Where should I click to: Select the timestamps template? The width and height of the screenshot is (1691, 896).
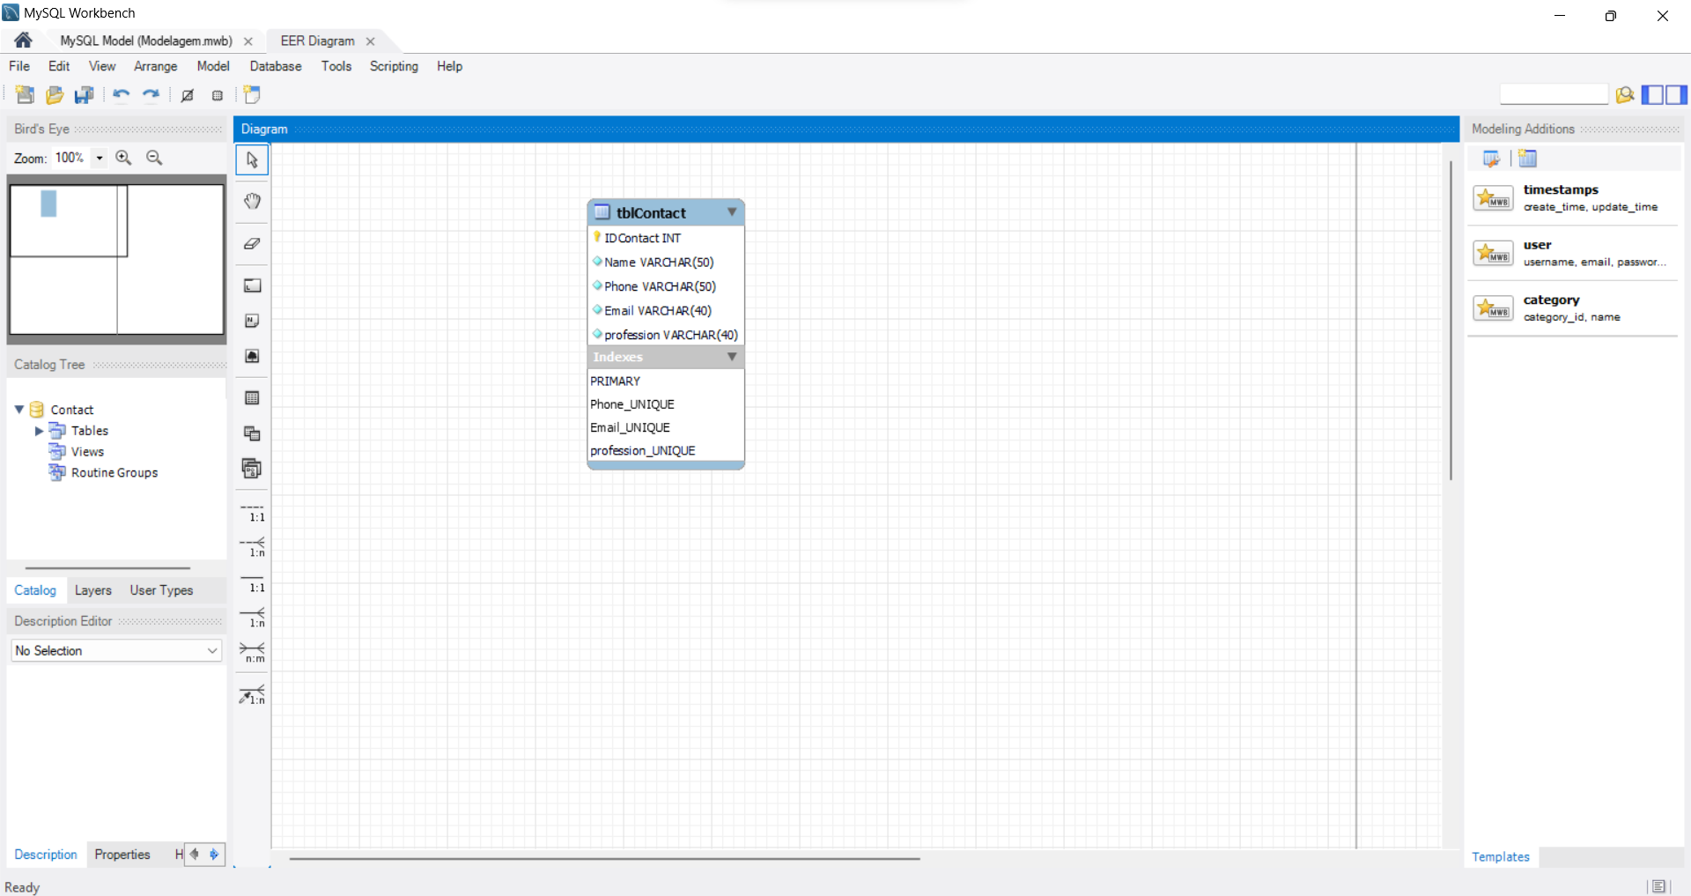click(1574, 198)
